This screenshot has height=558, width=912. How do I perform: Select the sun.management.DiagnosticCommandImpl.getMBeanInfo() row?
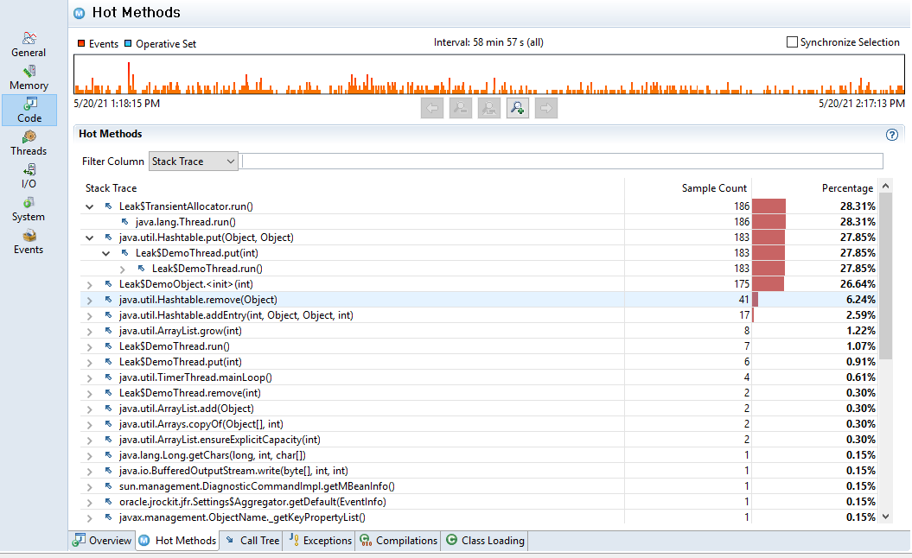click(x=478, y=486)
